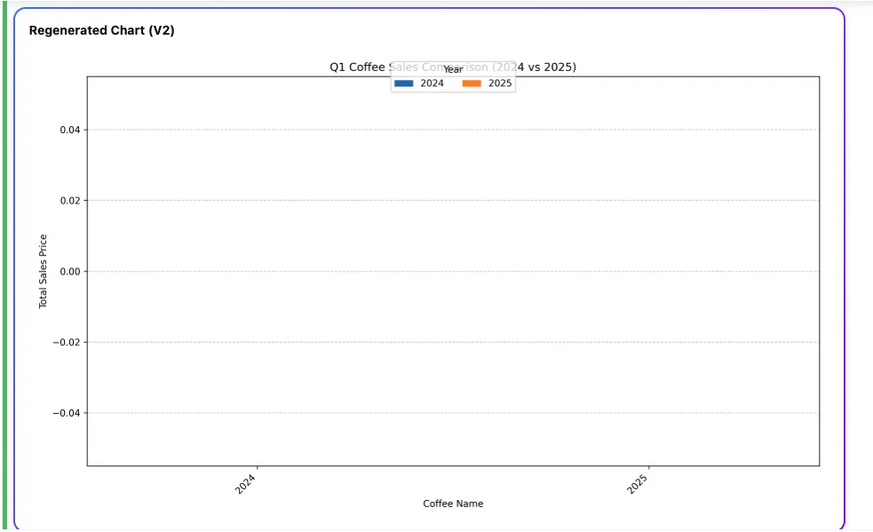Click the tick mark above the 2025 label

[648, 467]
